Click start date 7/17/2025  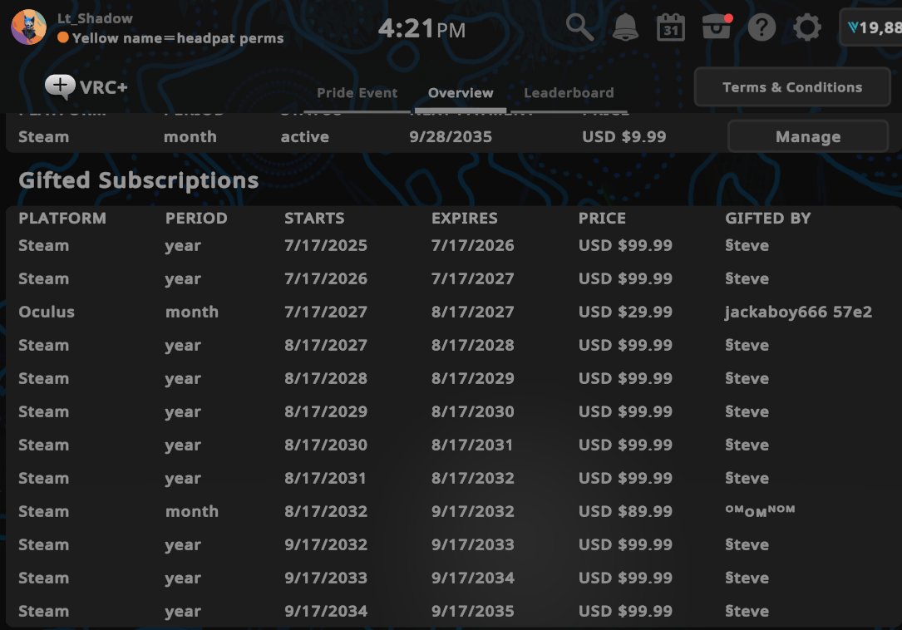click(x=326, y=245)
